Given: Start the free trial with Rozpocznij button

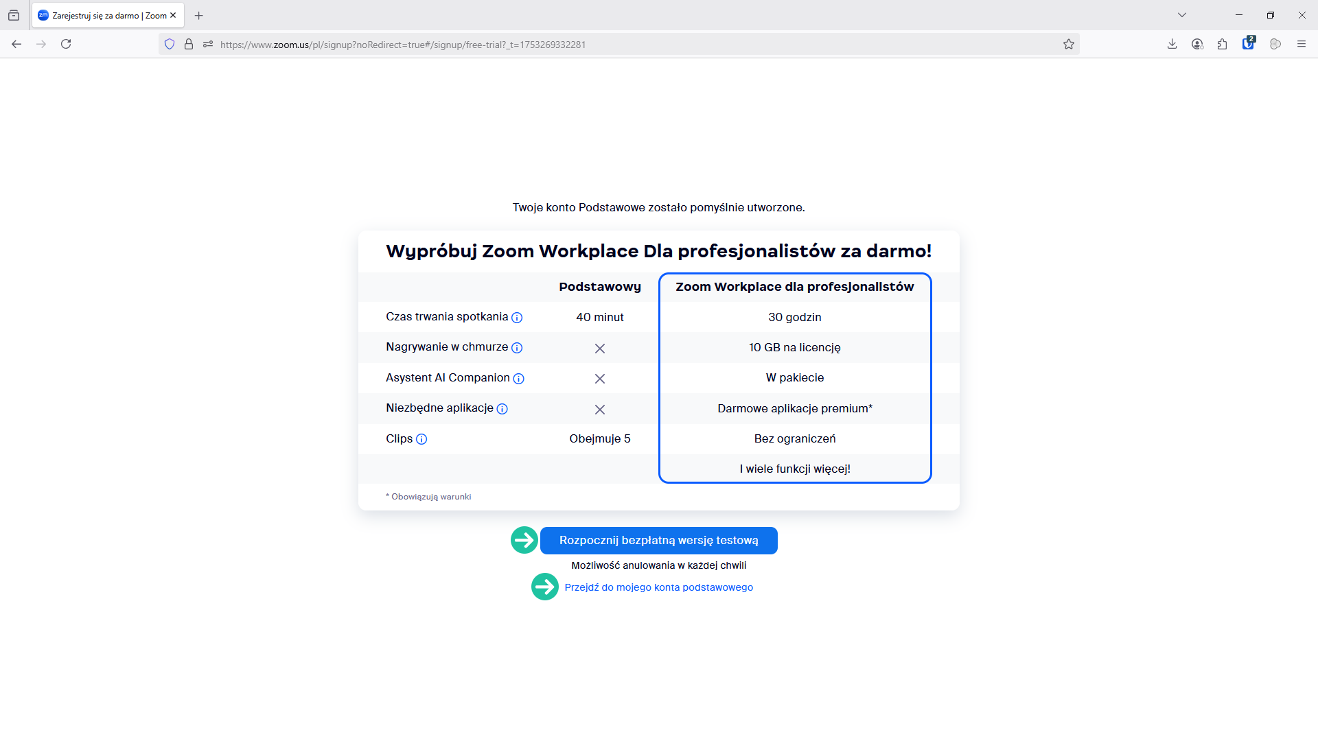Looking at the screenshot, I should click(x=659, y=541).
